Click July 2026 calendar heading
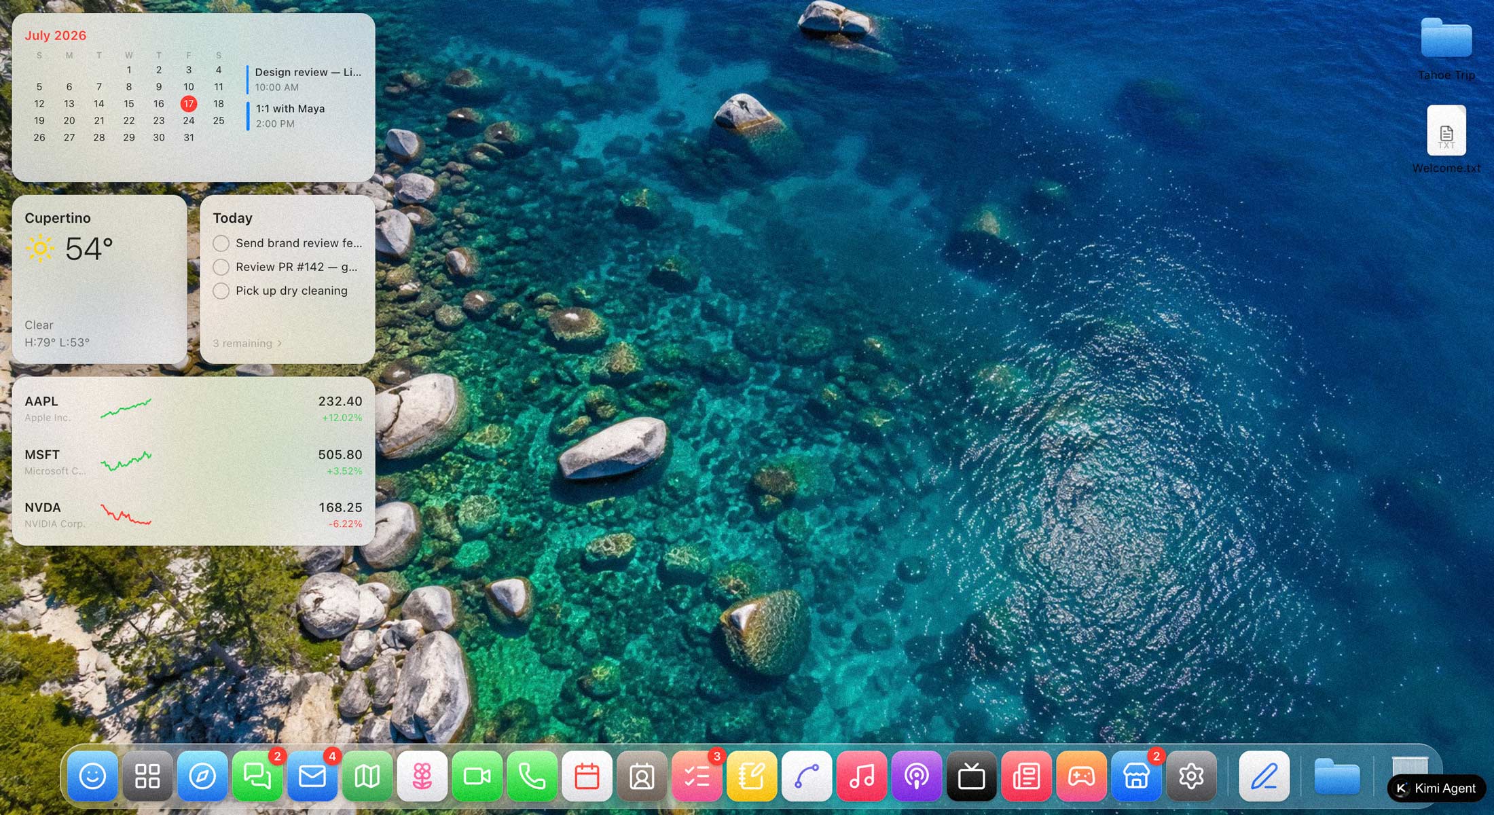1494x815 pixels. click(56, 35)
